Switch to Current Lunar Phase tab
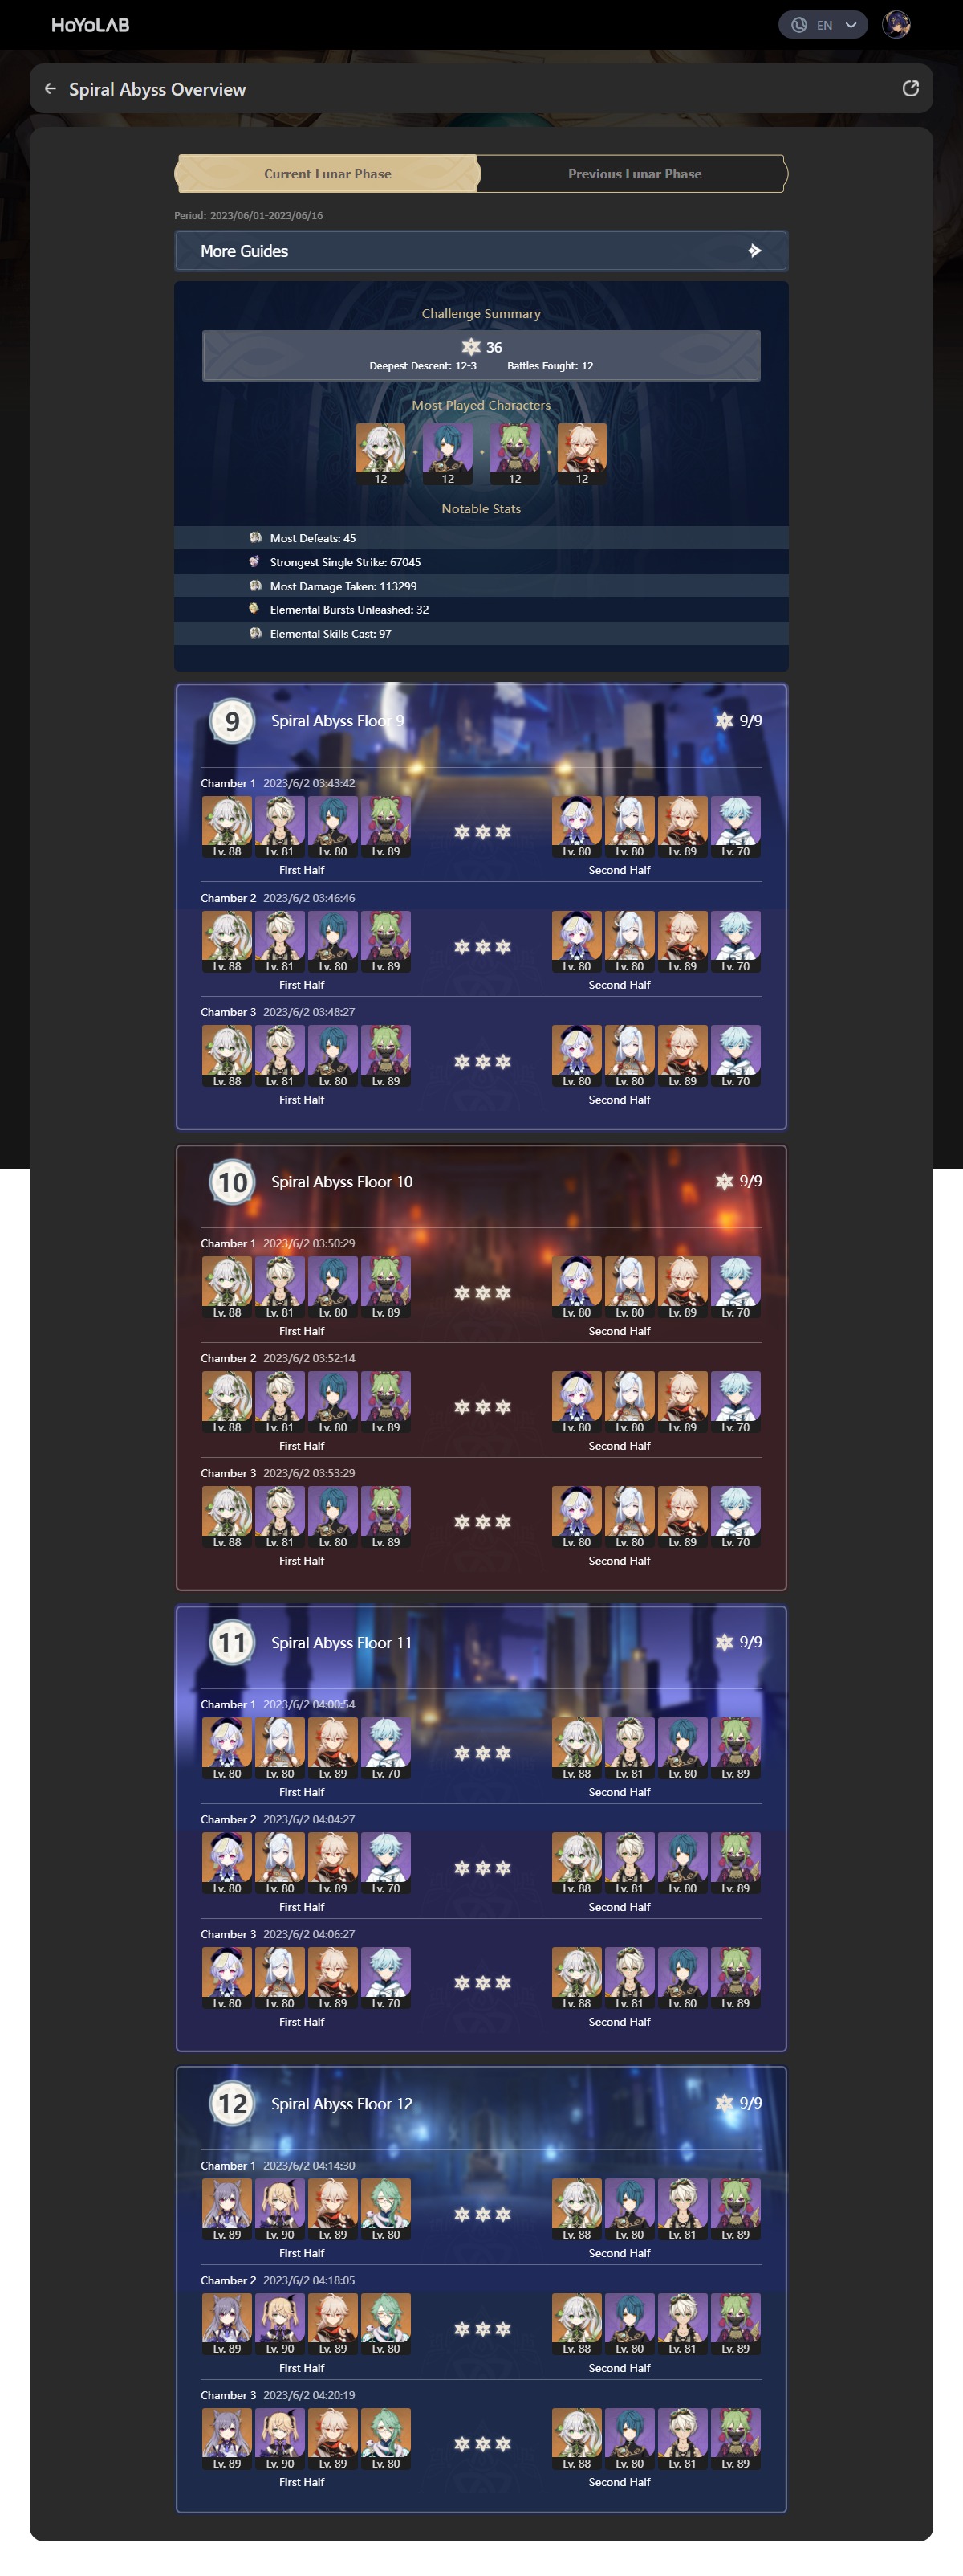Screen dimensions: 963x2576 pyautogui.click(x=327, y=174)
